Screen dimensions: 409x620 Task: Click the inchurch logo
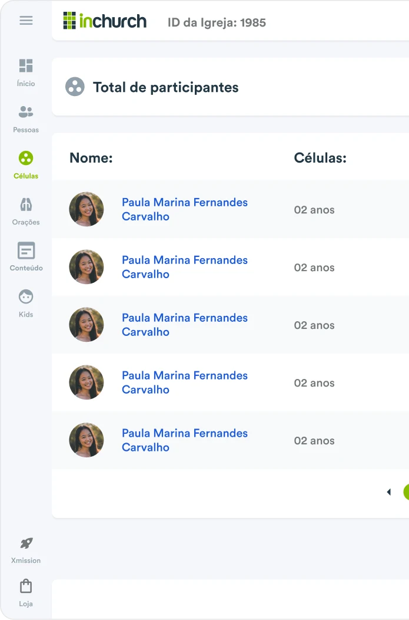(105, 21)
